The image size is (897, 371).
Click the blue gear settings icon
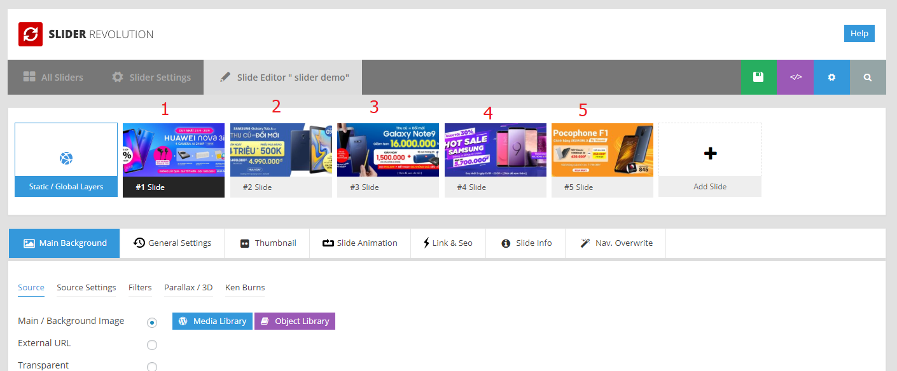831,77
